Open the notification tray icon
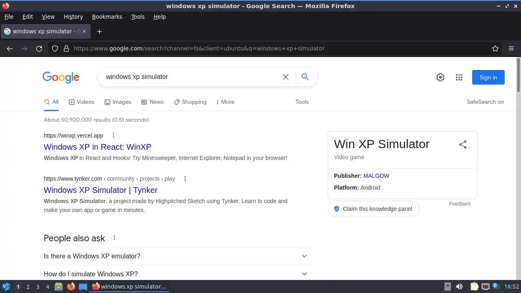 [495, 286]
